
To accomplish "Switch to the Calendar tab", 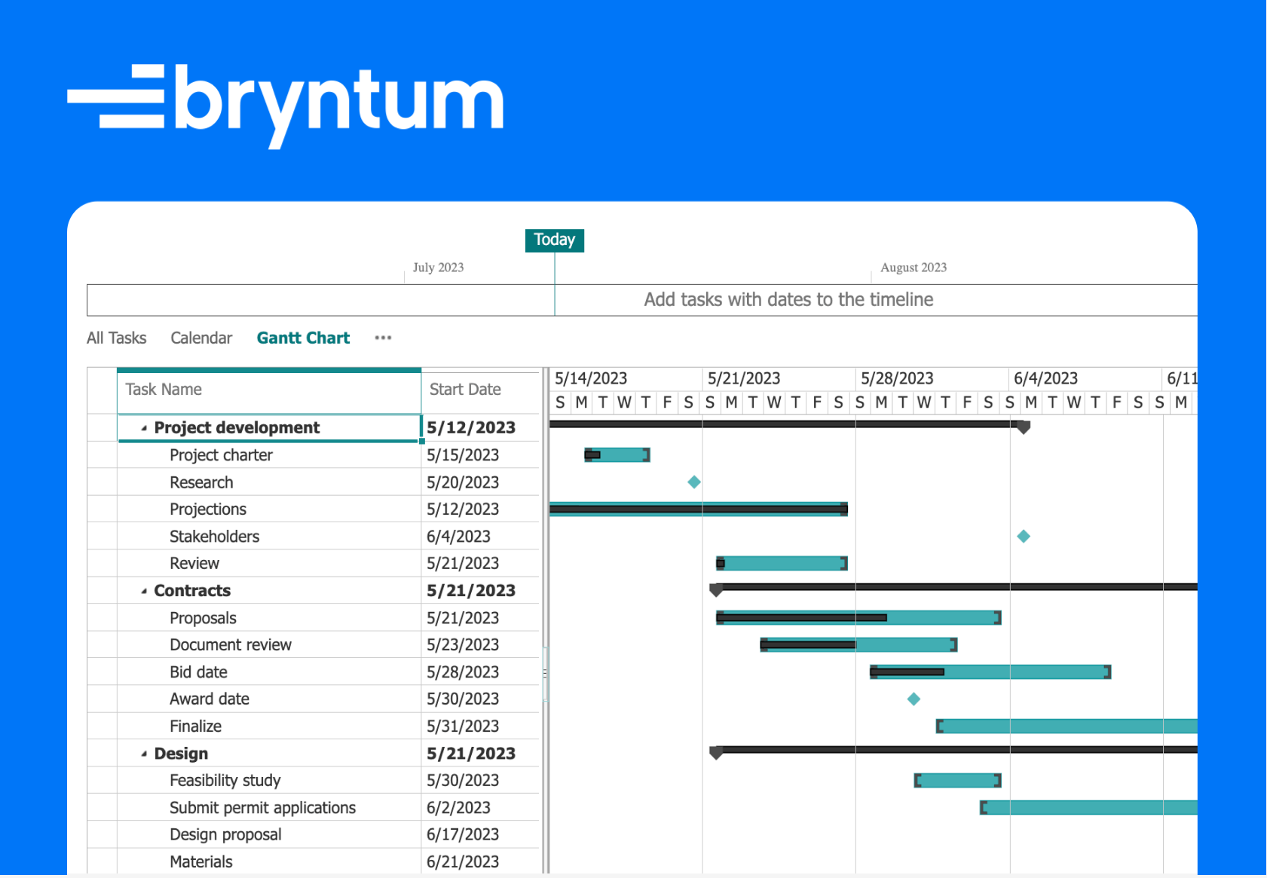I will pos(201,338).
